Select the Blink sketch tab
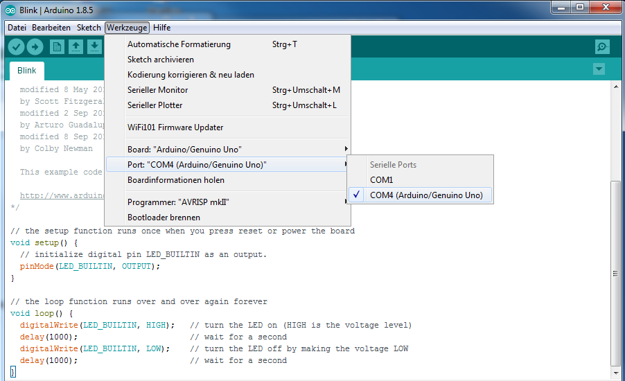625x381 pixels. (27, 71)
